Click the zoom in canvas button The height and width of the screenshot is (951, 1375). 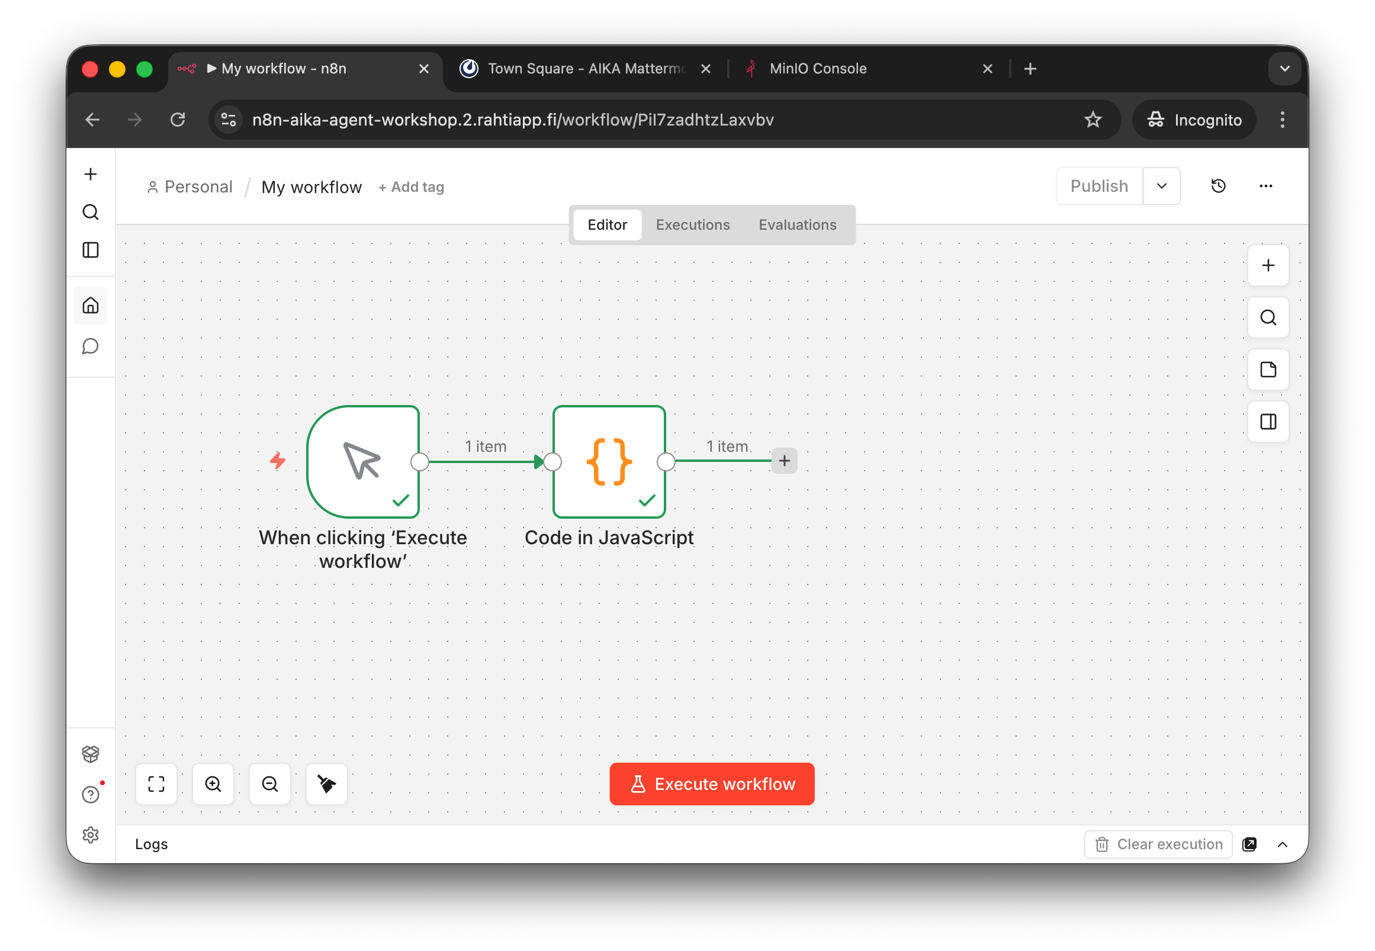pos(213,783)
